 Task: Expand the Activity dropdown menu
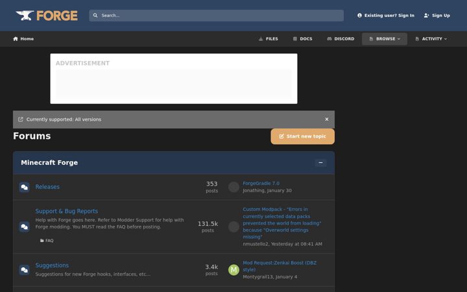[431, 39]
